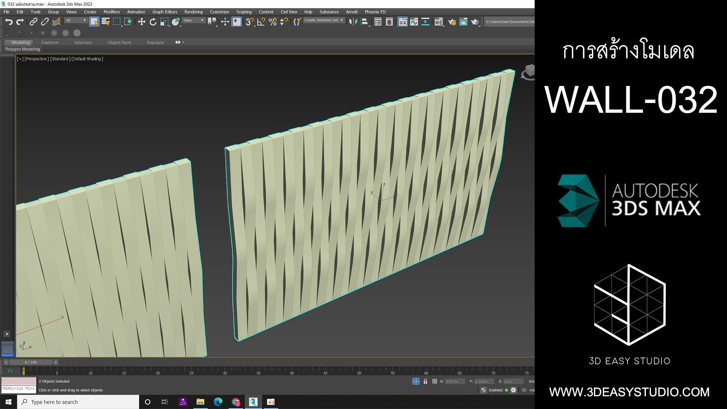Activate the Rotate tool
The height and width of the screenshot is (409, 727).
153,22
